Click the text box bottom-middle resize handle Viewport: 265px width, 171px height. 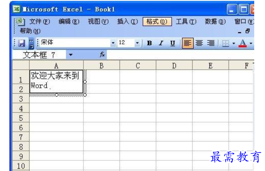[57, 95]
